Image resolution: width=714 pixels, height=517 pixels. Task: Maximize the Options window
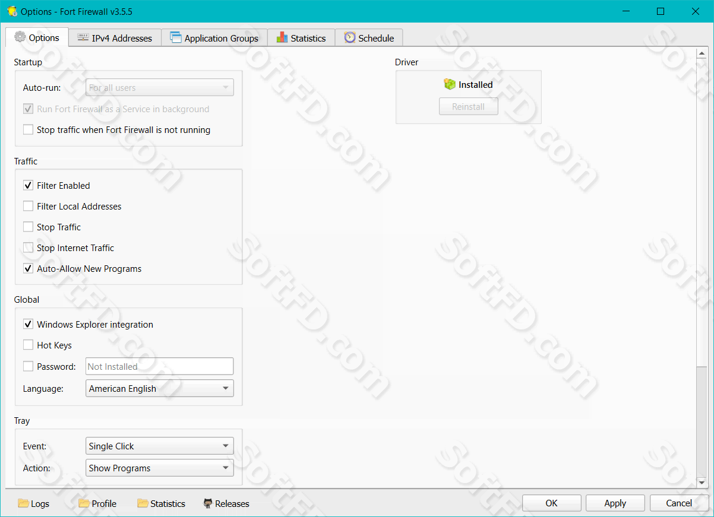(x=661, y=11)
